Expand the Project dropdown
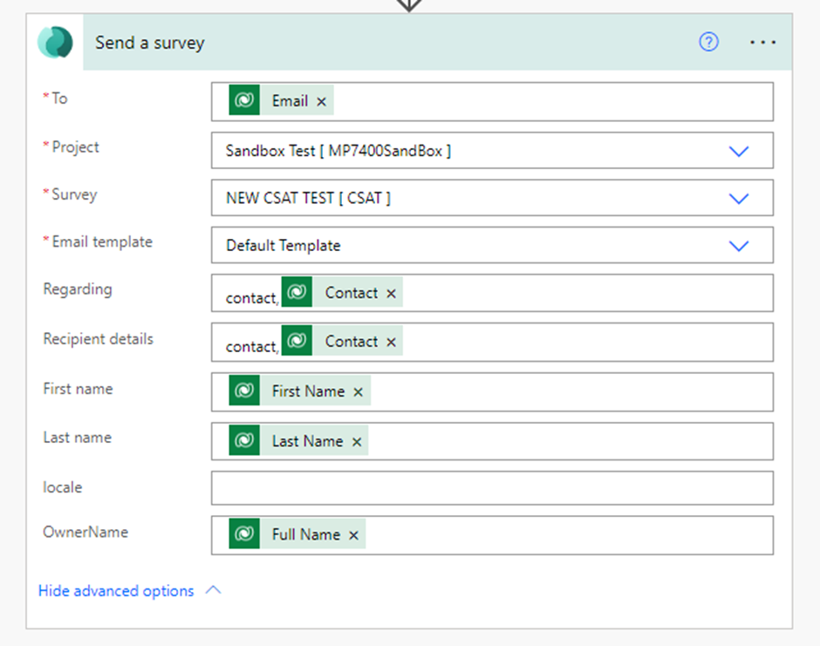Viewport: 820px width, 646px height. coord(738,151)
